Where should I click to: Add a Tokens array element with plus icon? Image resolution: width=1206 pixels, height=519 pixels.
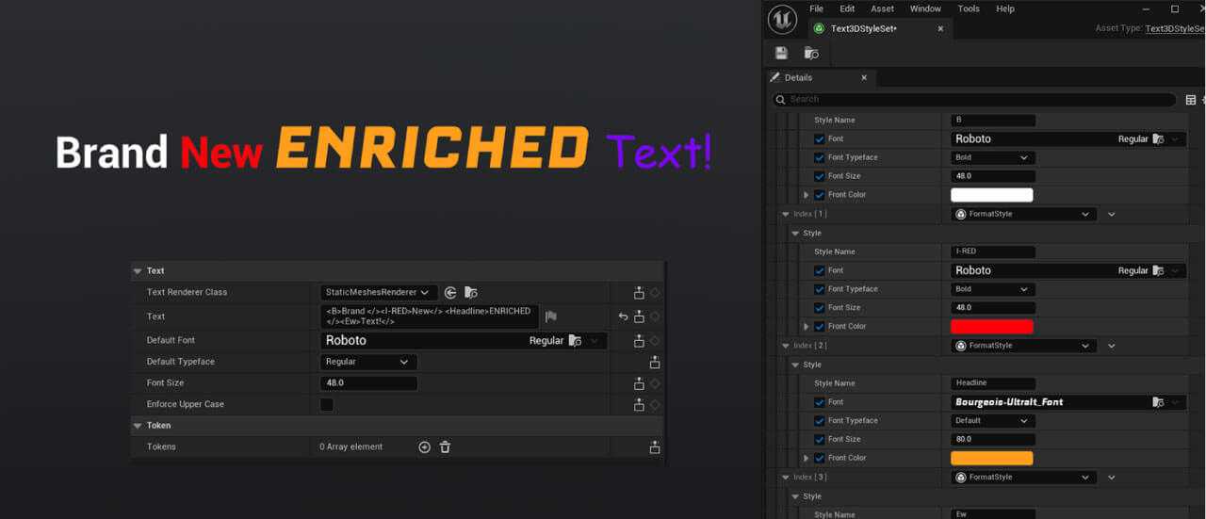tap(424, 447)
